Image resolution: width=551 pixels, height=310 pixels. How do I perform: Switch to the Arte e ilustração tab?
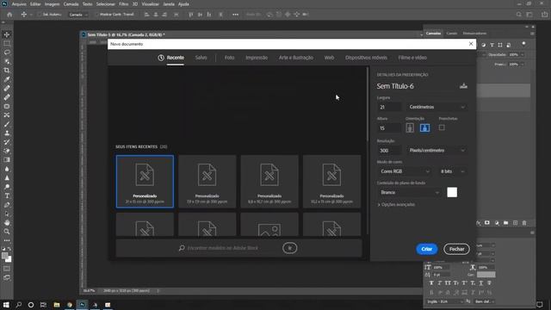tap(296, 58)
